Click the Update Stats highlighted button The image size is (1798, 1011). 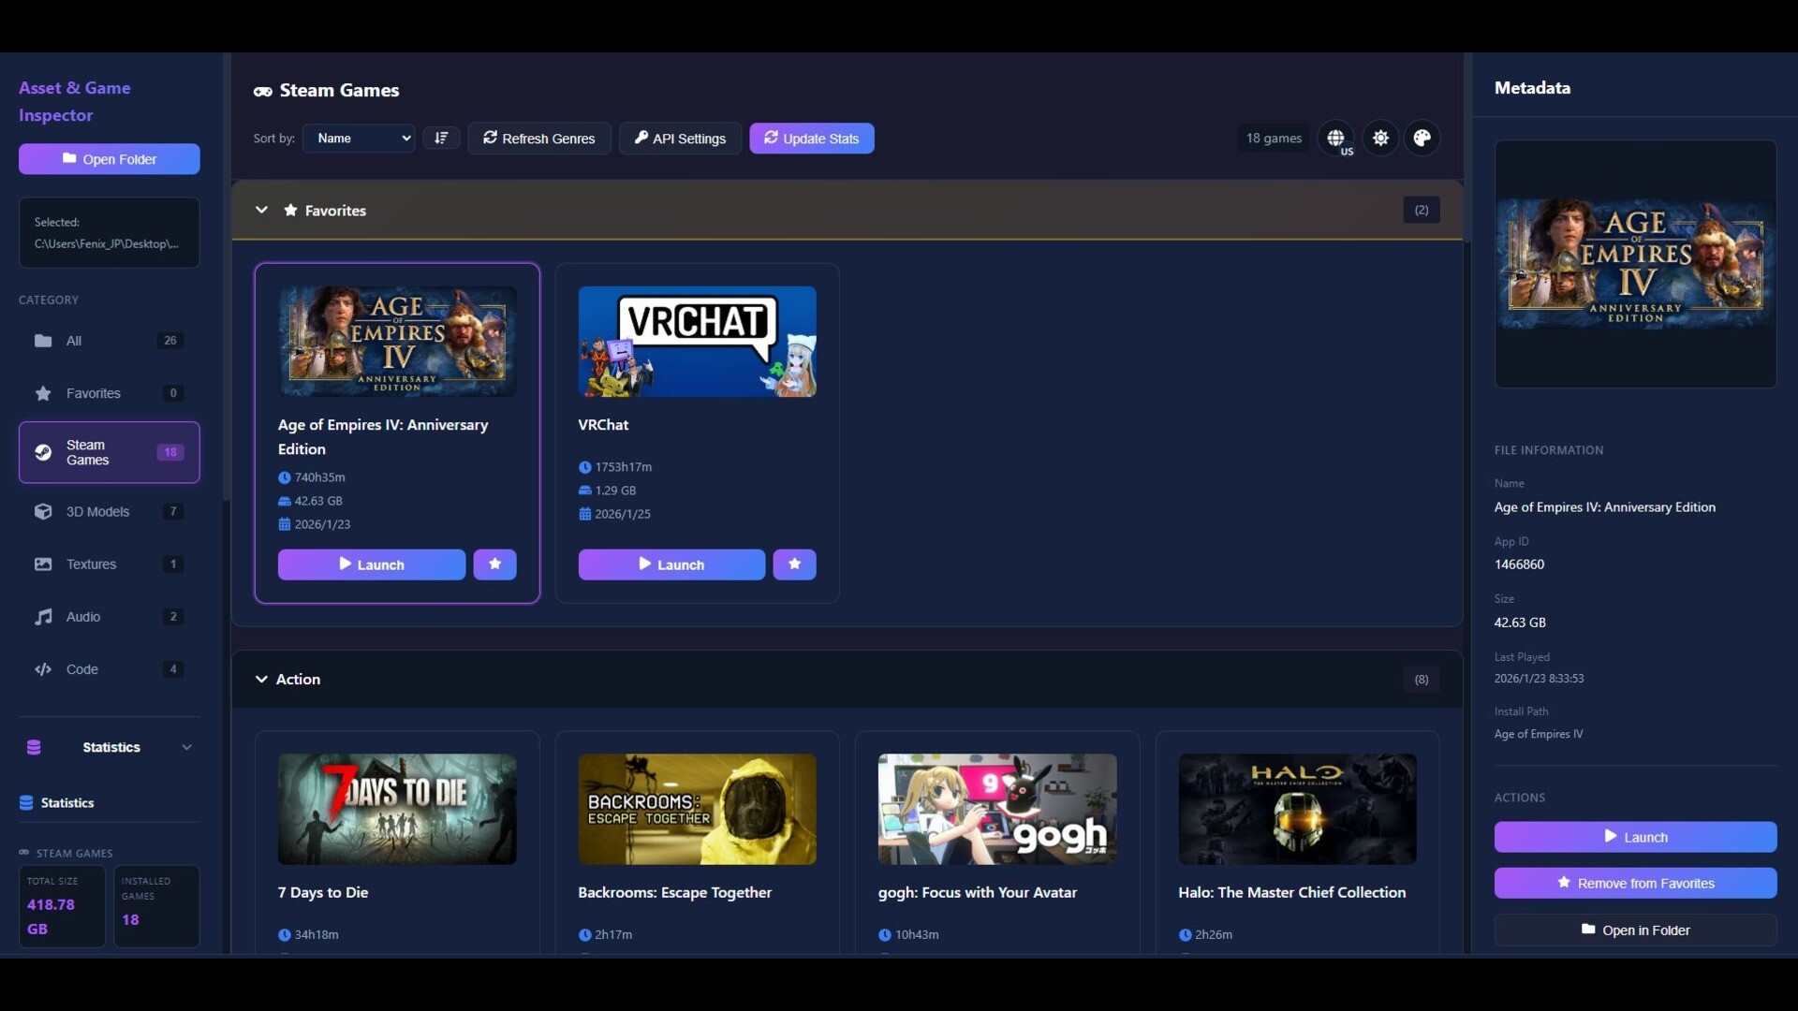pos(811,138)
